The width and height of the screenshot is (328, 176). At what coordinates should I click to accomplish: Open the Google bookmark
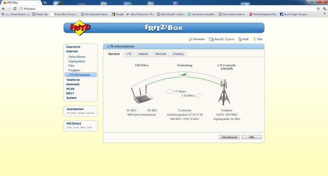[118, 14]
